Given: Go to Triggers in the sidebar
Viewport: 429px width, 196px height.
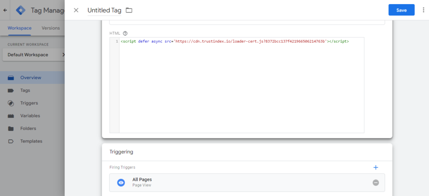Looking at the screenshot, I should [x=29, y=103].
